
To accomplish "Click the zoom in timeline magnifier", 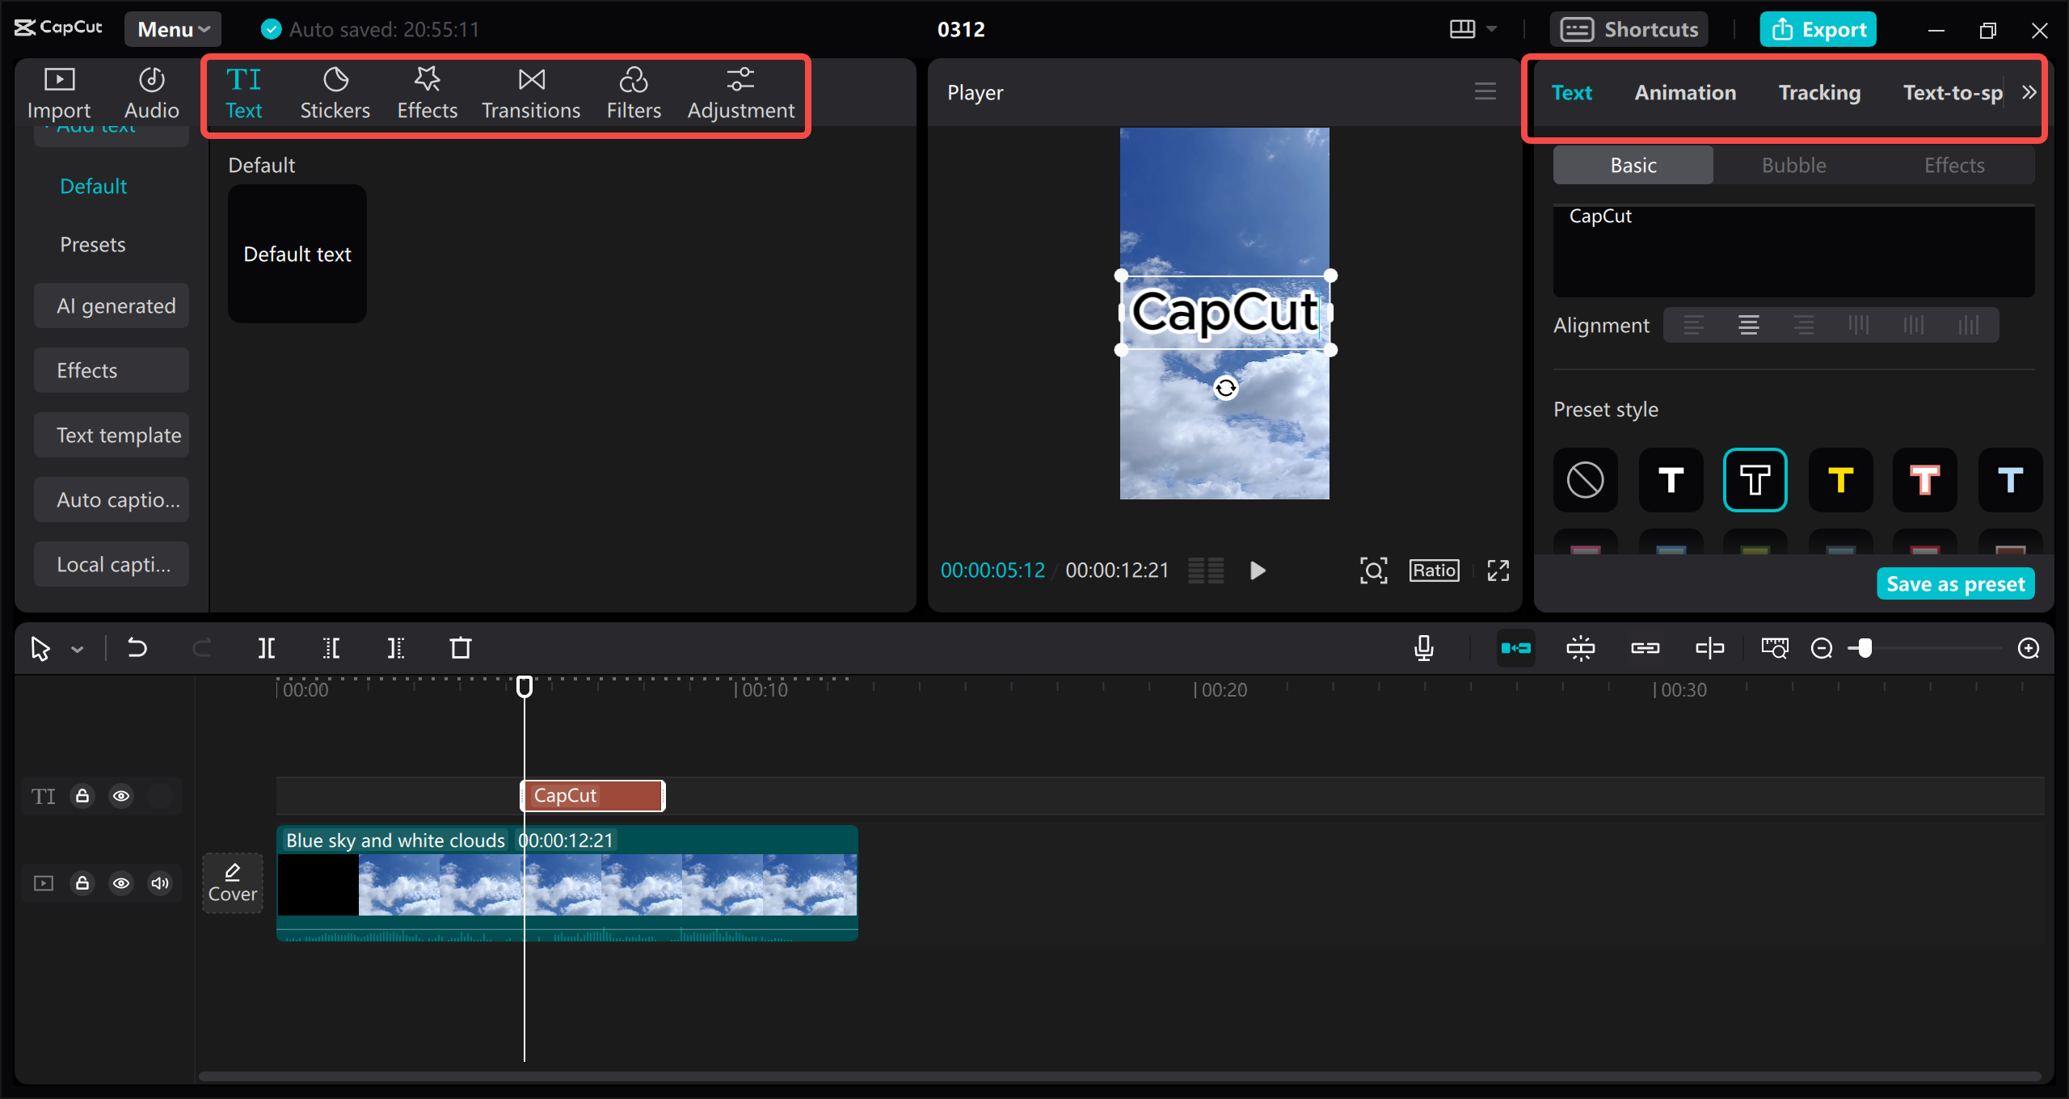I will [x=2029, y=648].
